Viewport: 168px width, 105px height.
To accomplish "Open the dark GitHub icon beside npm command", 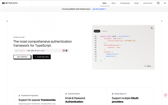I will click(x=66, y=51).
